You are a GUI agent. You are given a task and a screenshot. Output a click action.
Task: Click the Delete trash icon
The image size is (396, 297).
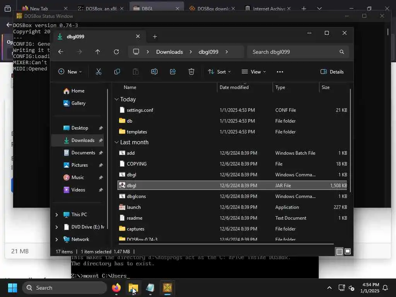pos(191,72)
